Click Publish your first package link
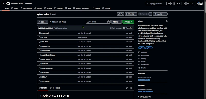 tap(145, 91)
